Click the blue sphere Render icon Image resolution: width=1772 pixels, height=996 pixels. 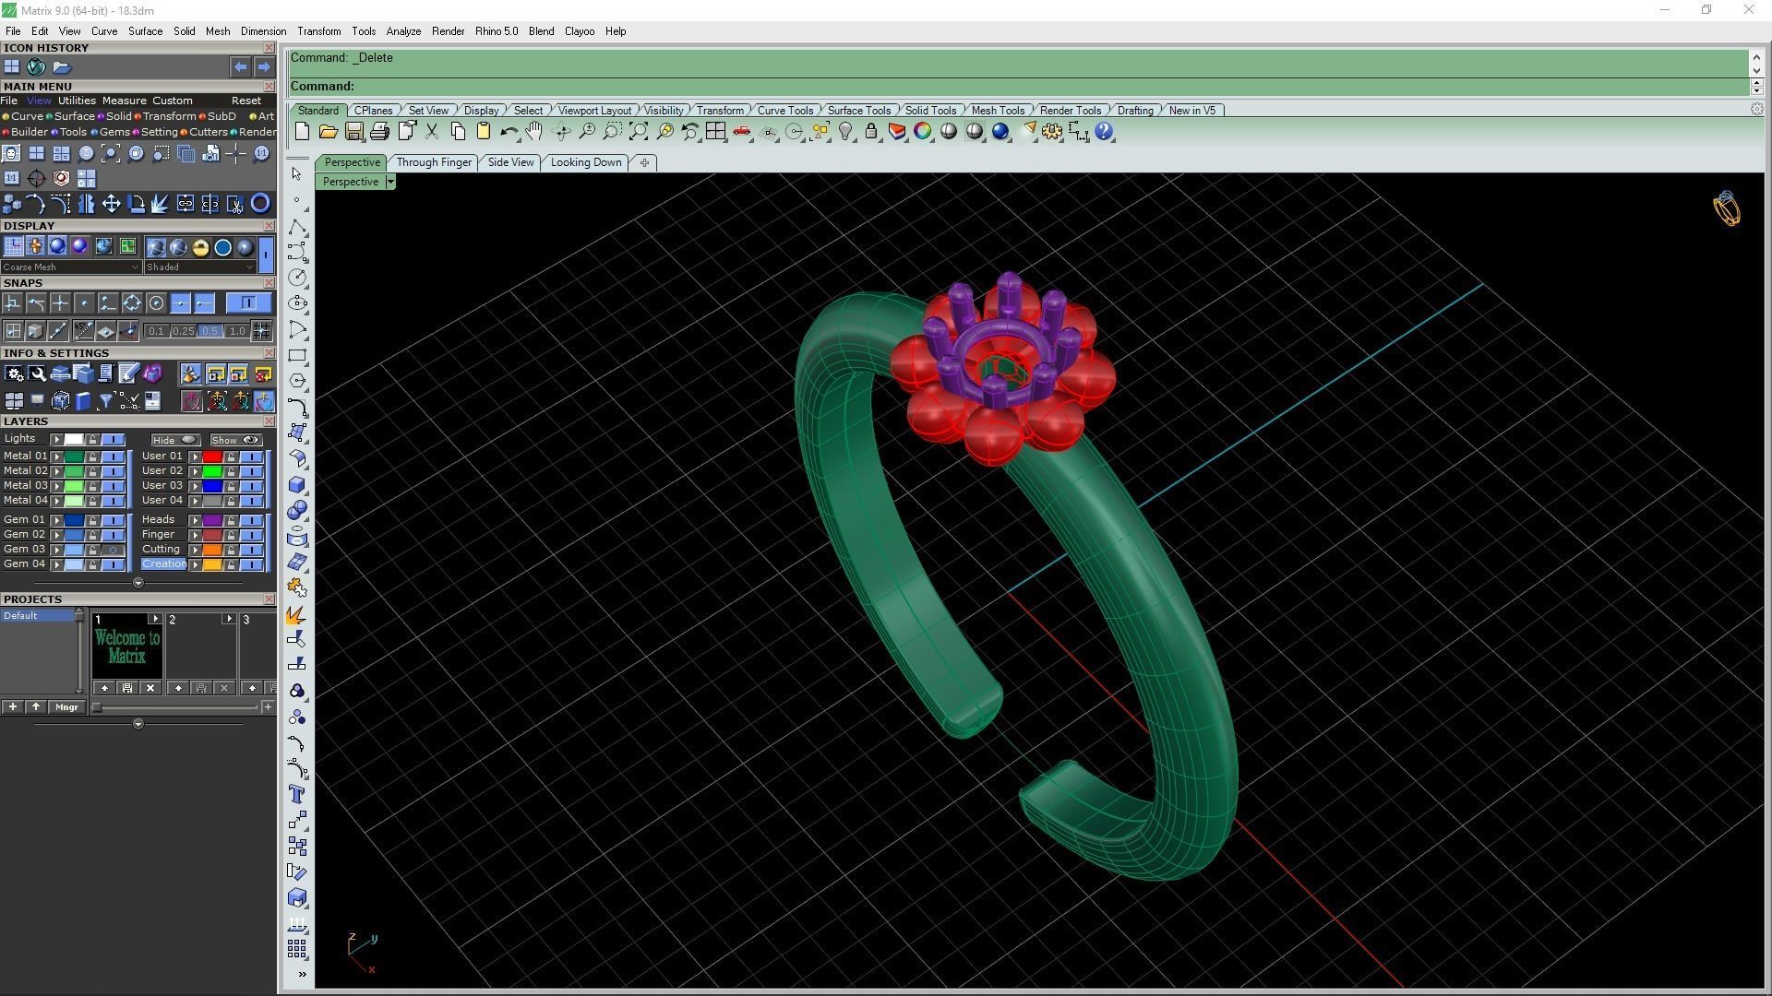(x=1000, y=132)
